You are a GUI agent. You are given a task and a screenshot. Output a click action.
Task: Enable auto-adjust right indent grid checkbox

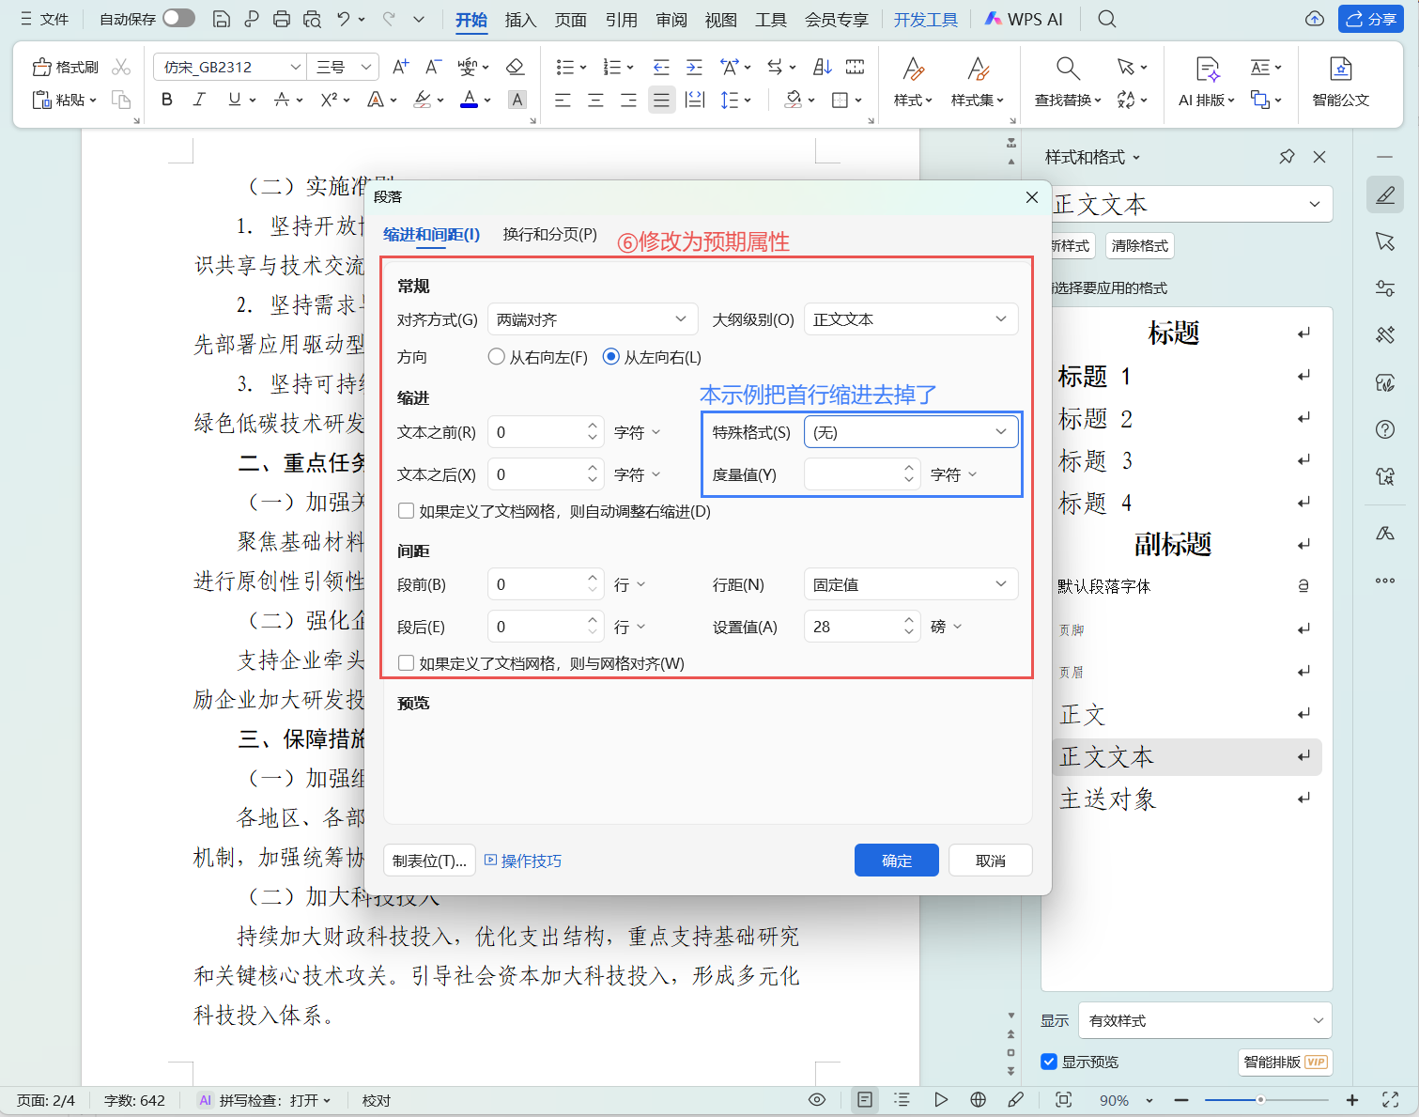407,511
